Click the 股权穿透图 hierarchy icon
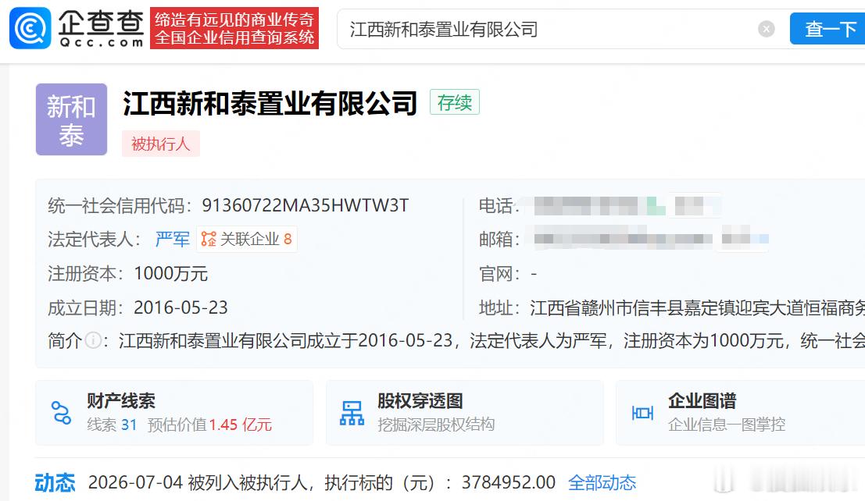 tap(352, 413)
